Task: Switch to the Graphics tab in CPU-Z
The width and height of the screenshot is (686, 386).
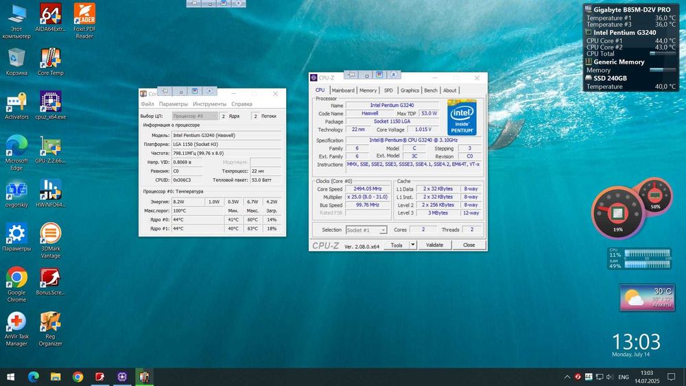Action: pyautogui.click(x=410, y=91)
